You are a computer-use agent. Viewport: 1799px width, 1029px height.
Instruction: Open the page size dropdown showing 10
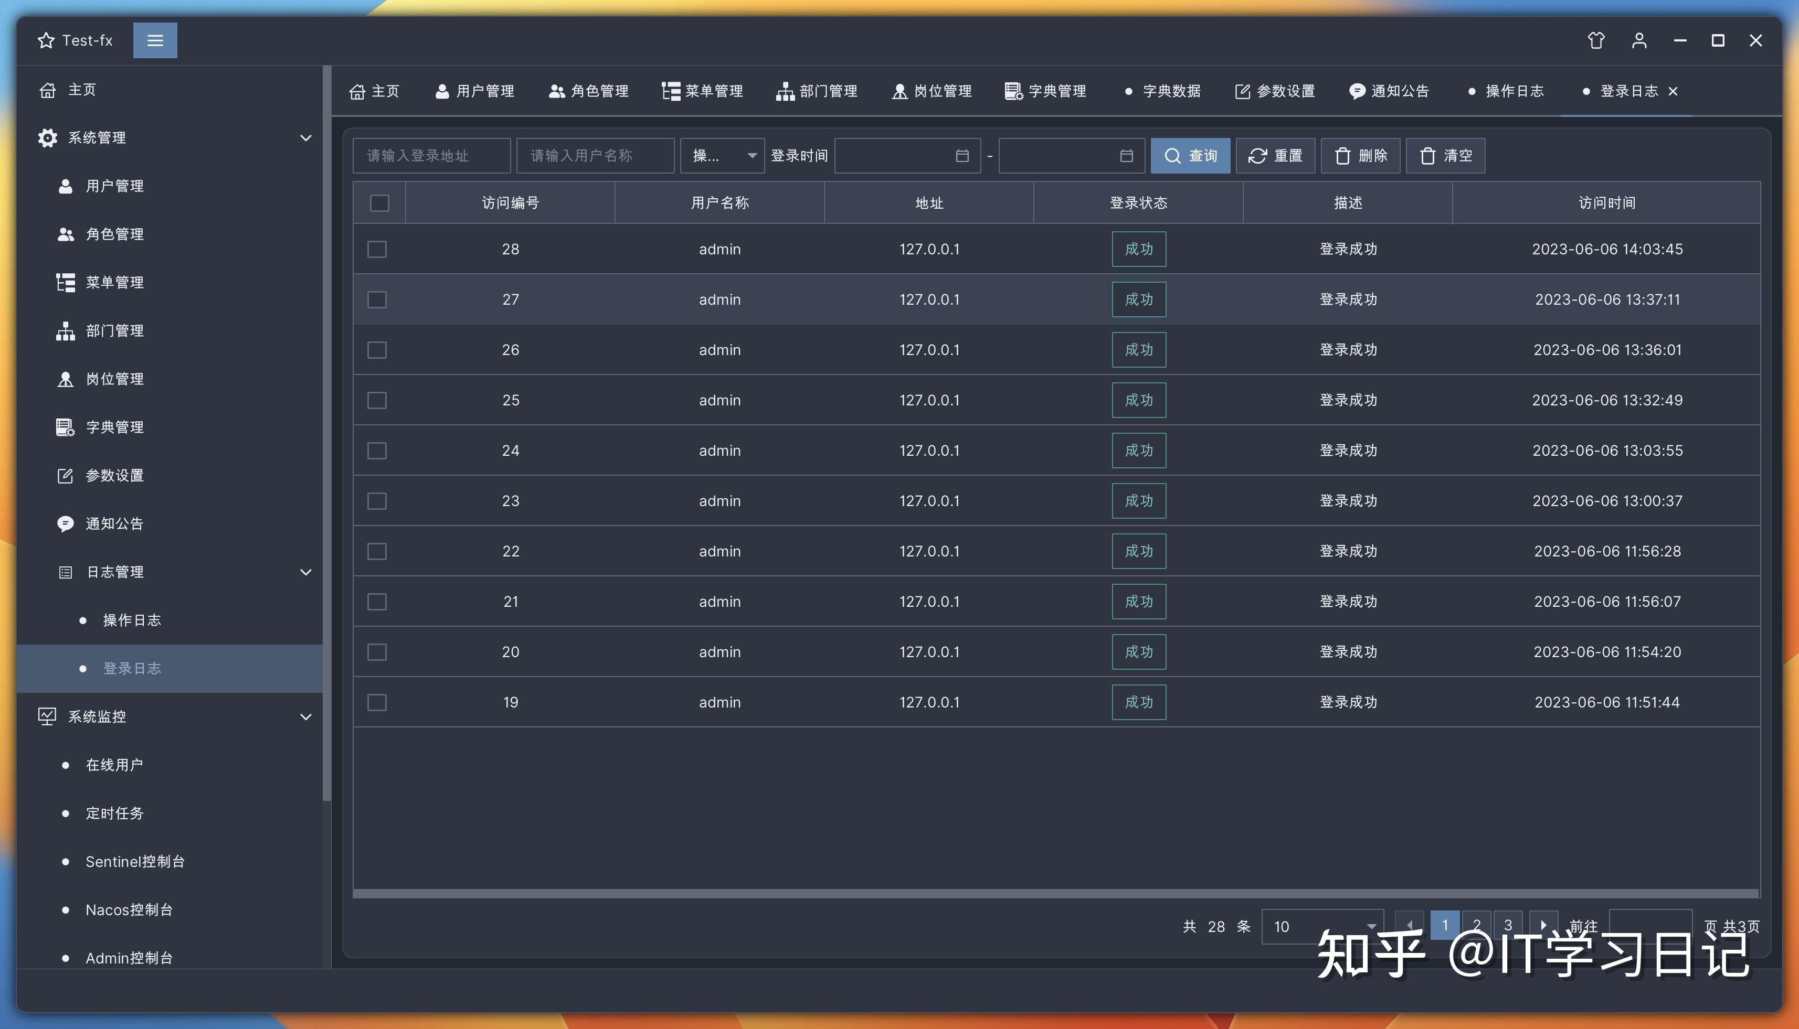click(1321, 927)
